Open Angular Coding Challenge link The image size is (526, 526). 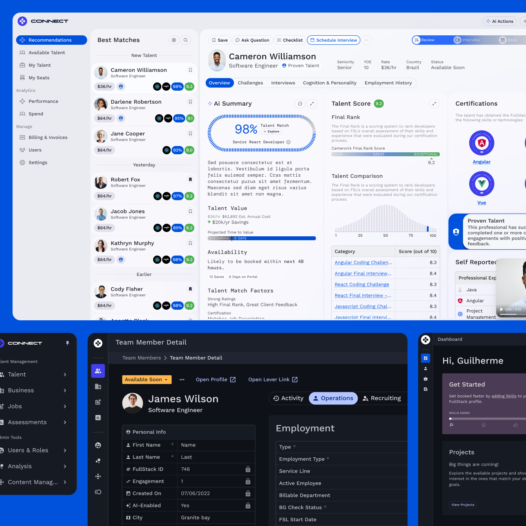point(363,262)
